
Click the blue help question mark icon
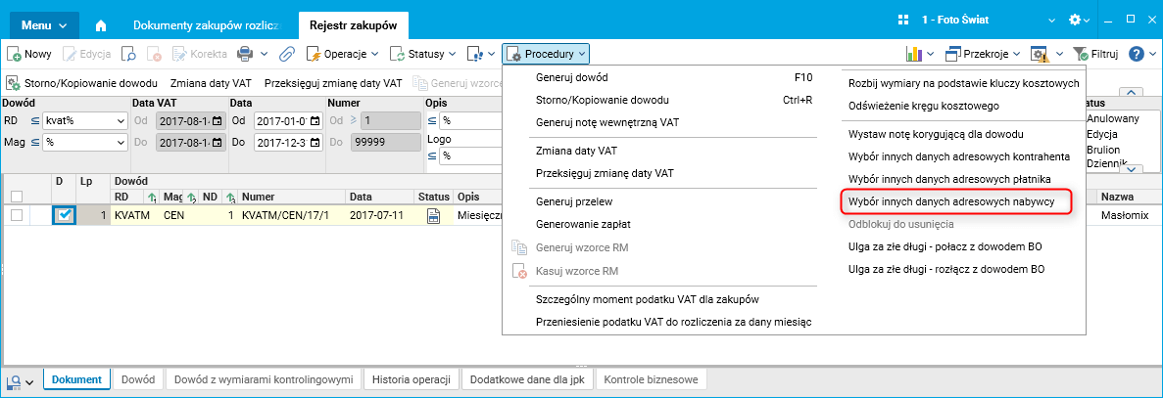(1137, 54)
